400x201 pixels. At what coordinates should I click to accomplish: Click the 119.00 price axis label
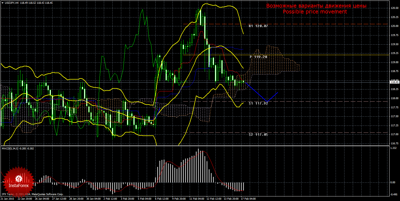[x=394, y=62]
